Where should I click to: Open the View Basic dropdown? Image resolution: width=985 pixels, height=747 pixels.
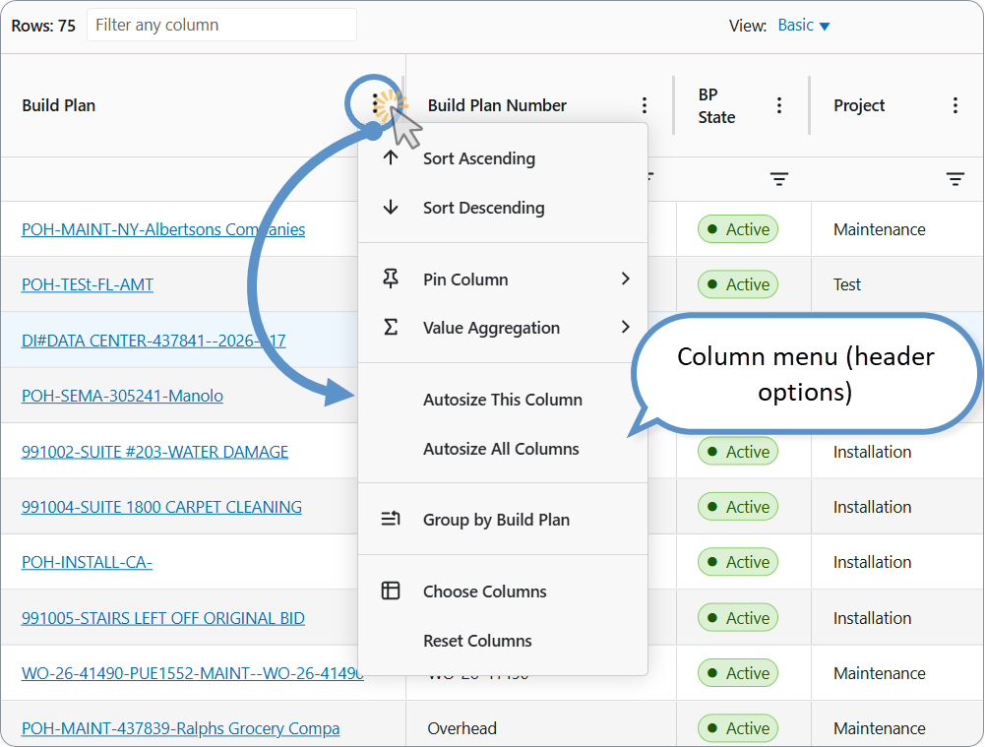pos(804,26)
